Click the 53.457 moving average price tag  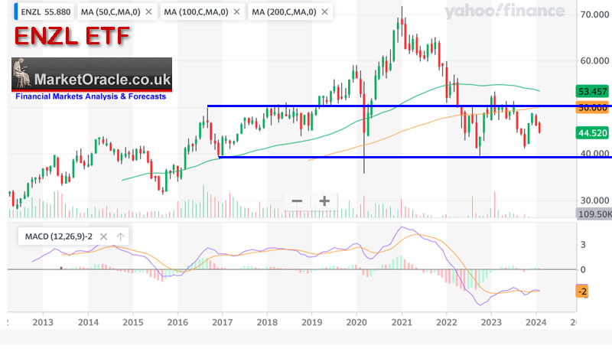(594, 91)
